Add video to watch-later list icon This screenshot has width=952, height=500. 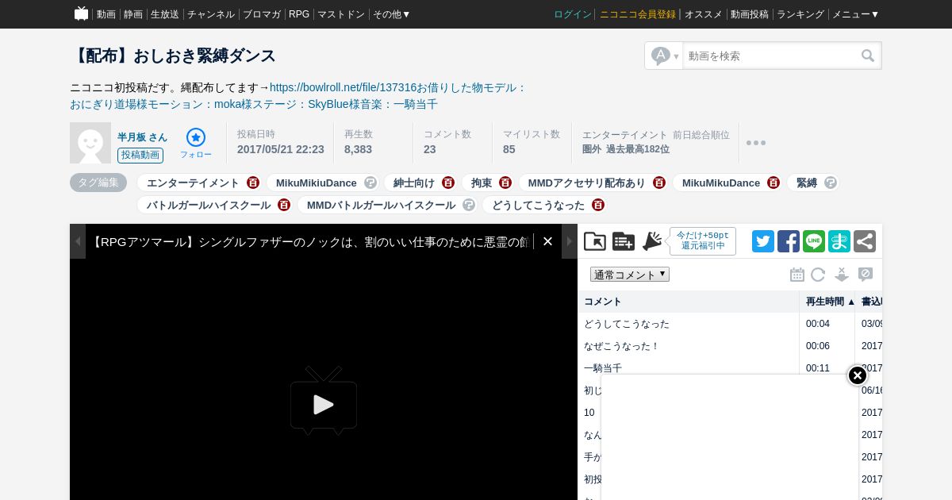pyautogui.click(x=595, y=241)
